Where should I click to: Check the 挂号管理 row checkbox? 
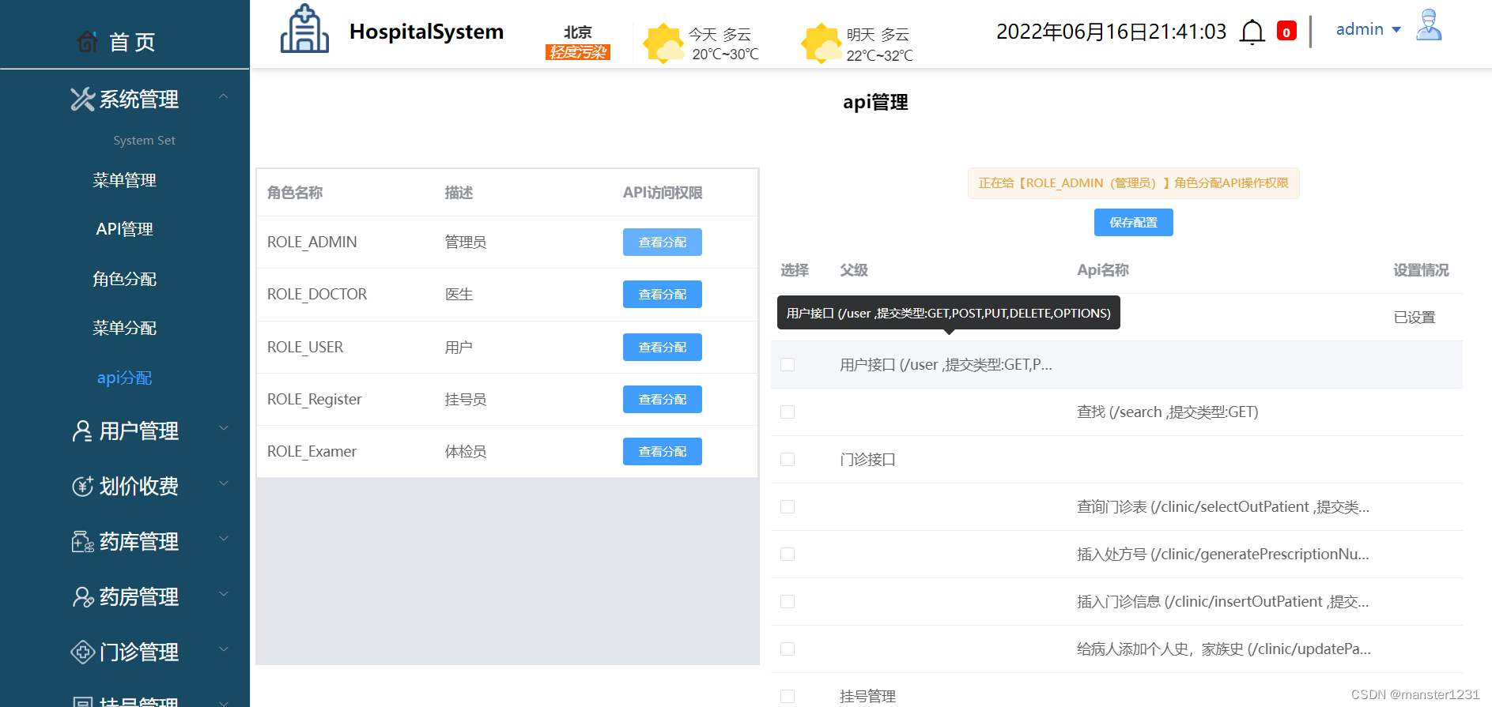coord(788,696)
